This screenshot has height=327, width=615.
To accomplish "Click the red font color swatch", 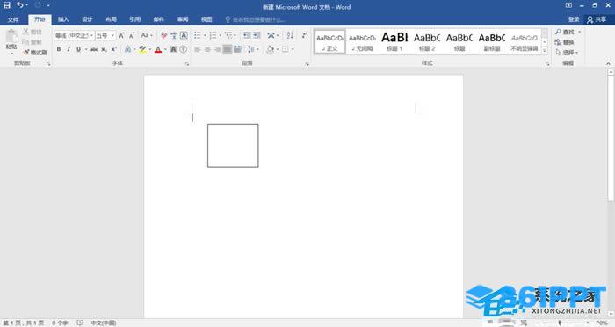I will coord(158,49).
